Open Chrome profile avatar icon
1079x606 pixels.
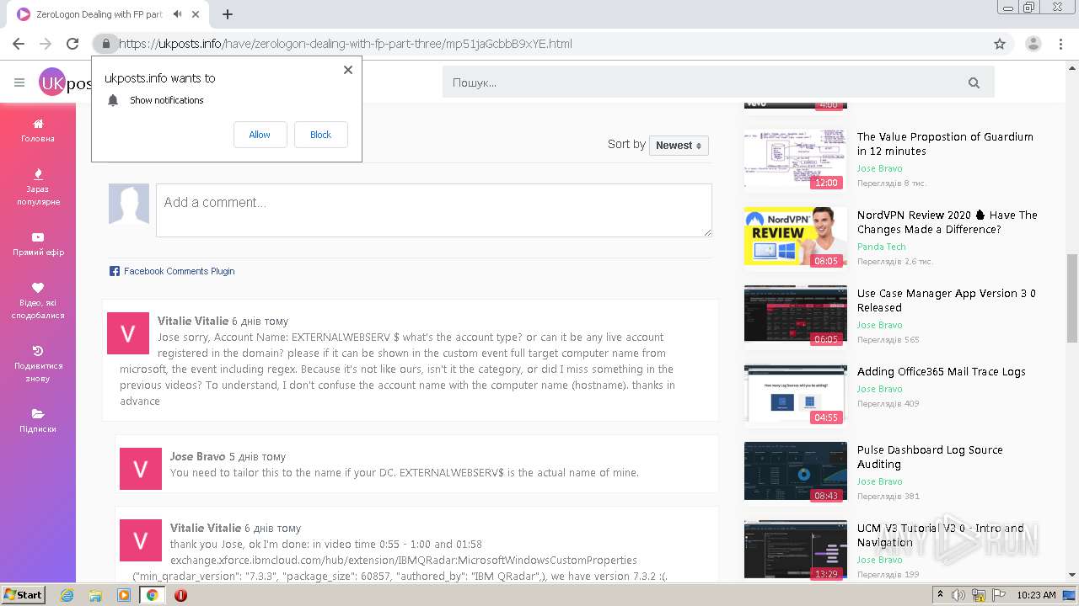tap(1033, 44)
